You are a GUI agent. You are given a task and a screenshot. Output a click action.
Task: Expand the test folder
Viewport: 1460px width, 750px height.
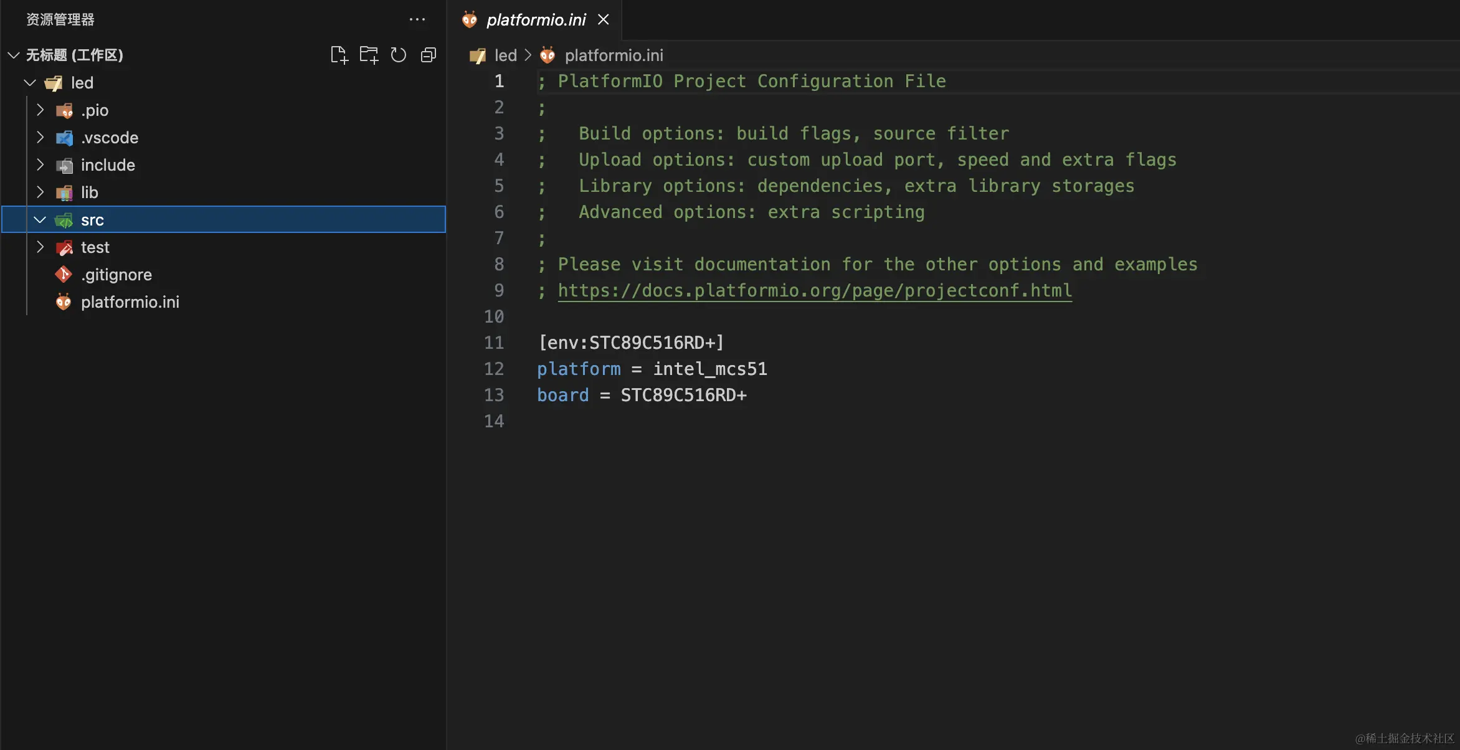pyautogui.click(x=40, y=247)
